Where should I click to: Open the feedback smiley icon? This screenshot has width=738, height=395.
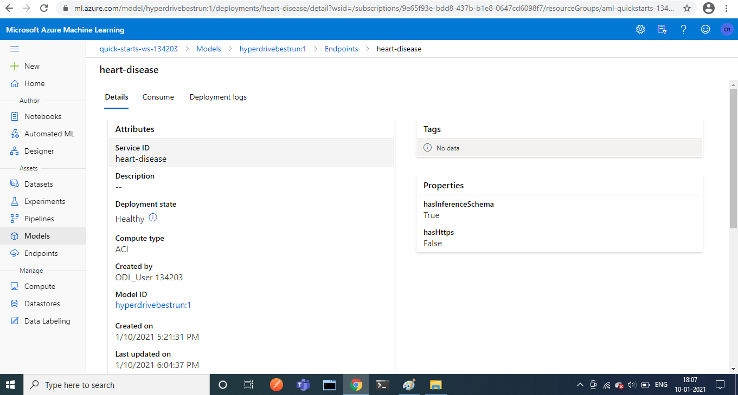coord(705,29)
